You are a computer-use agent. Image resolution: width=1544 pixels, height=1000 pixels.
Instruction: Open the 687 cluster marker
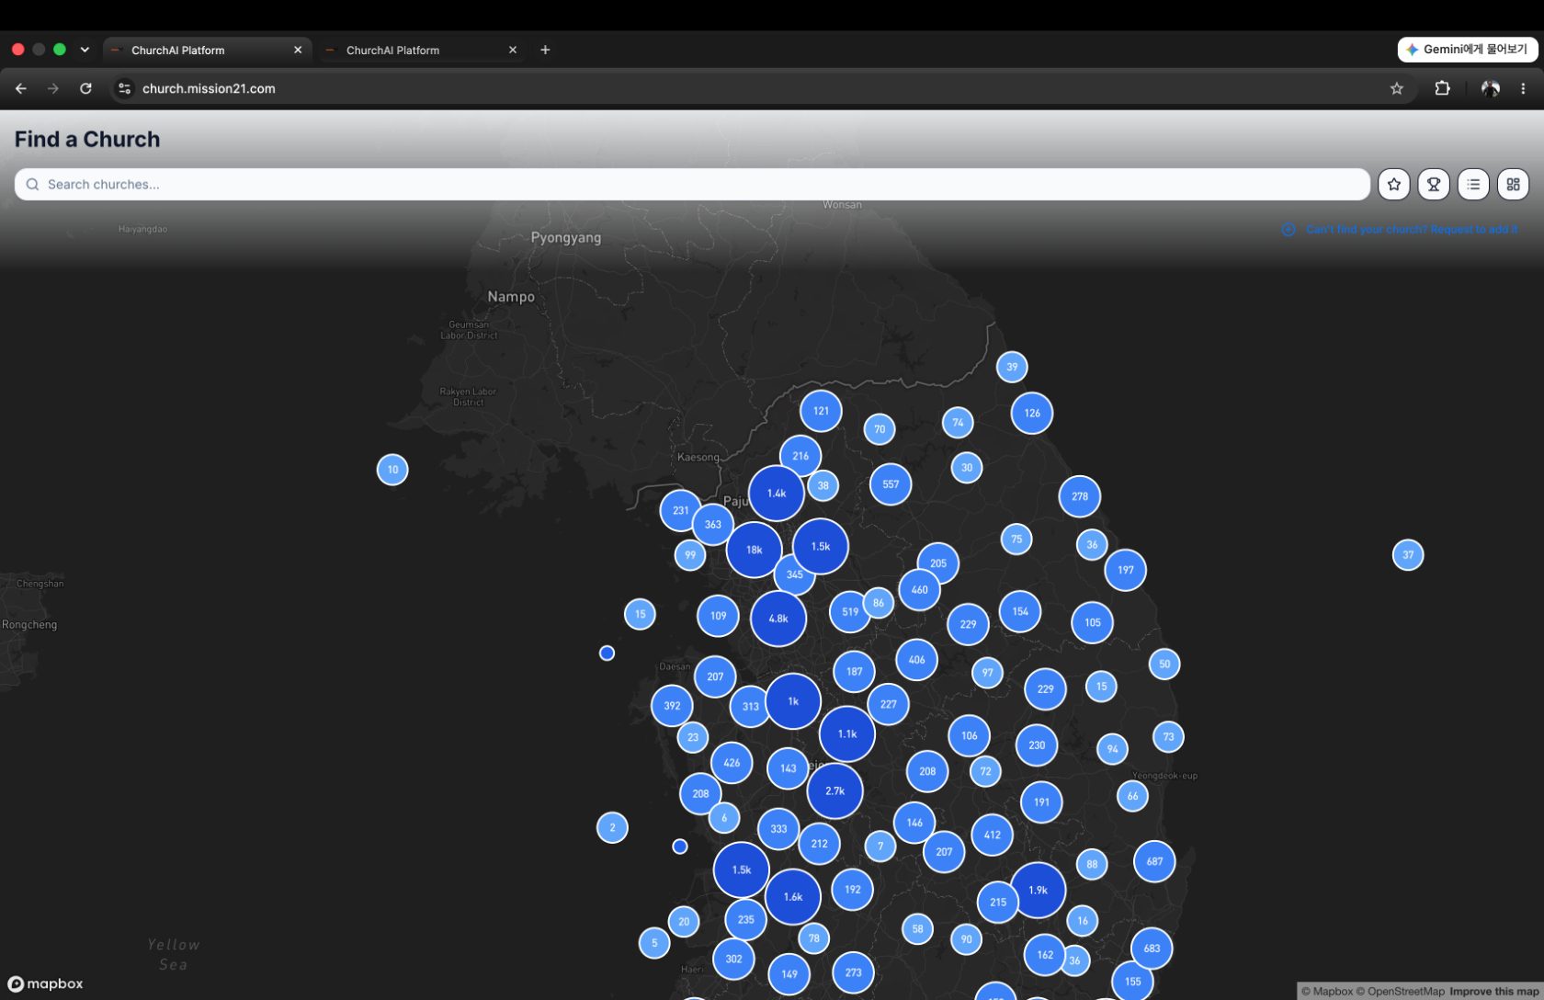pos(1154,861)
